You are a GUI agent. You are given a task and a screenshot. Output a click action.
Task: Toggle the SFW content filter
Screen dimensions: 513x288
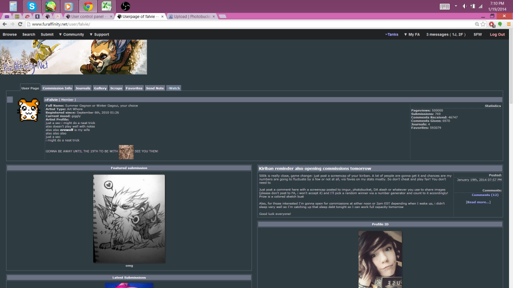point(477,34)
